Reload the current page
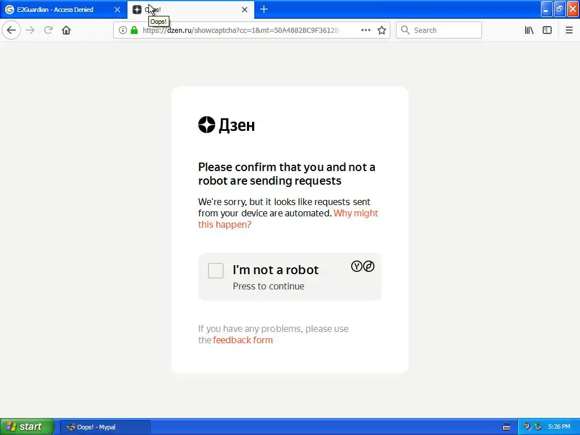Image resolution: width=580 pixels, height=435 pixels. 49,30
